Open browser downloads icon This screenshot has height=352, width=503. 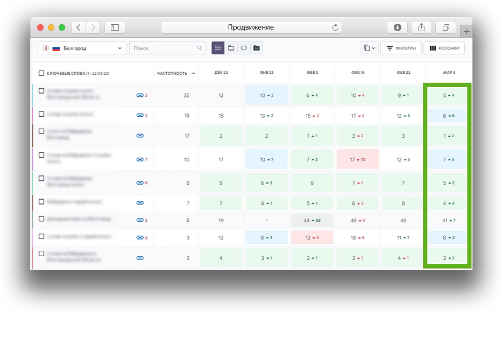click(397, 27)
